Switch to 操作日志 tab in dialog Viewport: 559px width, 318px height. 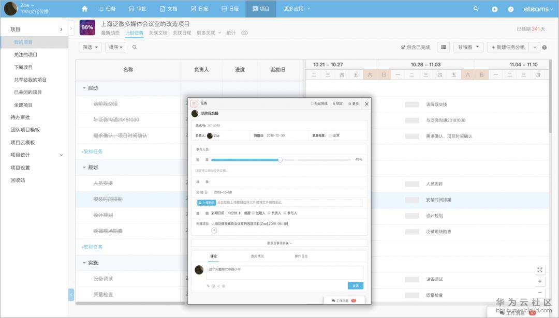pos(301,256)
